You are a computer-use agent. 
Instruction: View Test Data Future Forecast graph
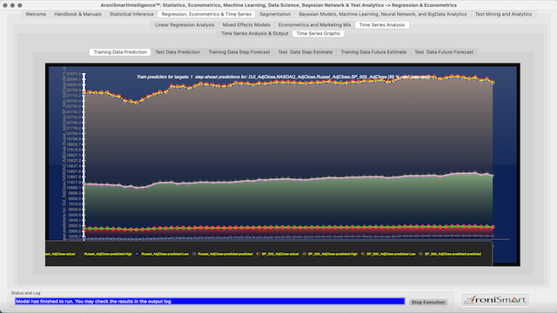point(444,52)
